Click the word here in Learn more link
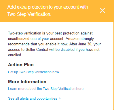The image size is (114, 110). [80, 89]
